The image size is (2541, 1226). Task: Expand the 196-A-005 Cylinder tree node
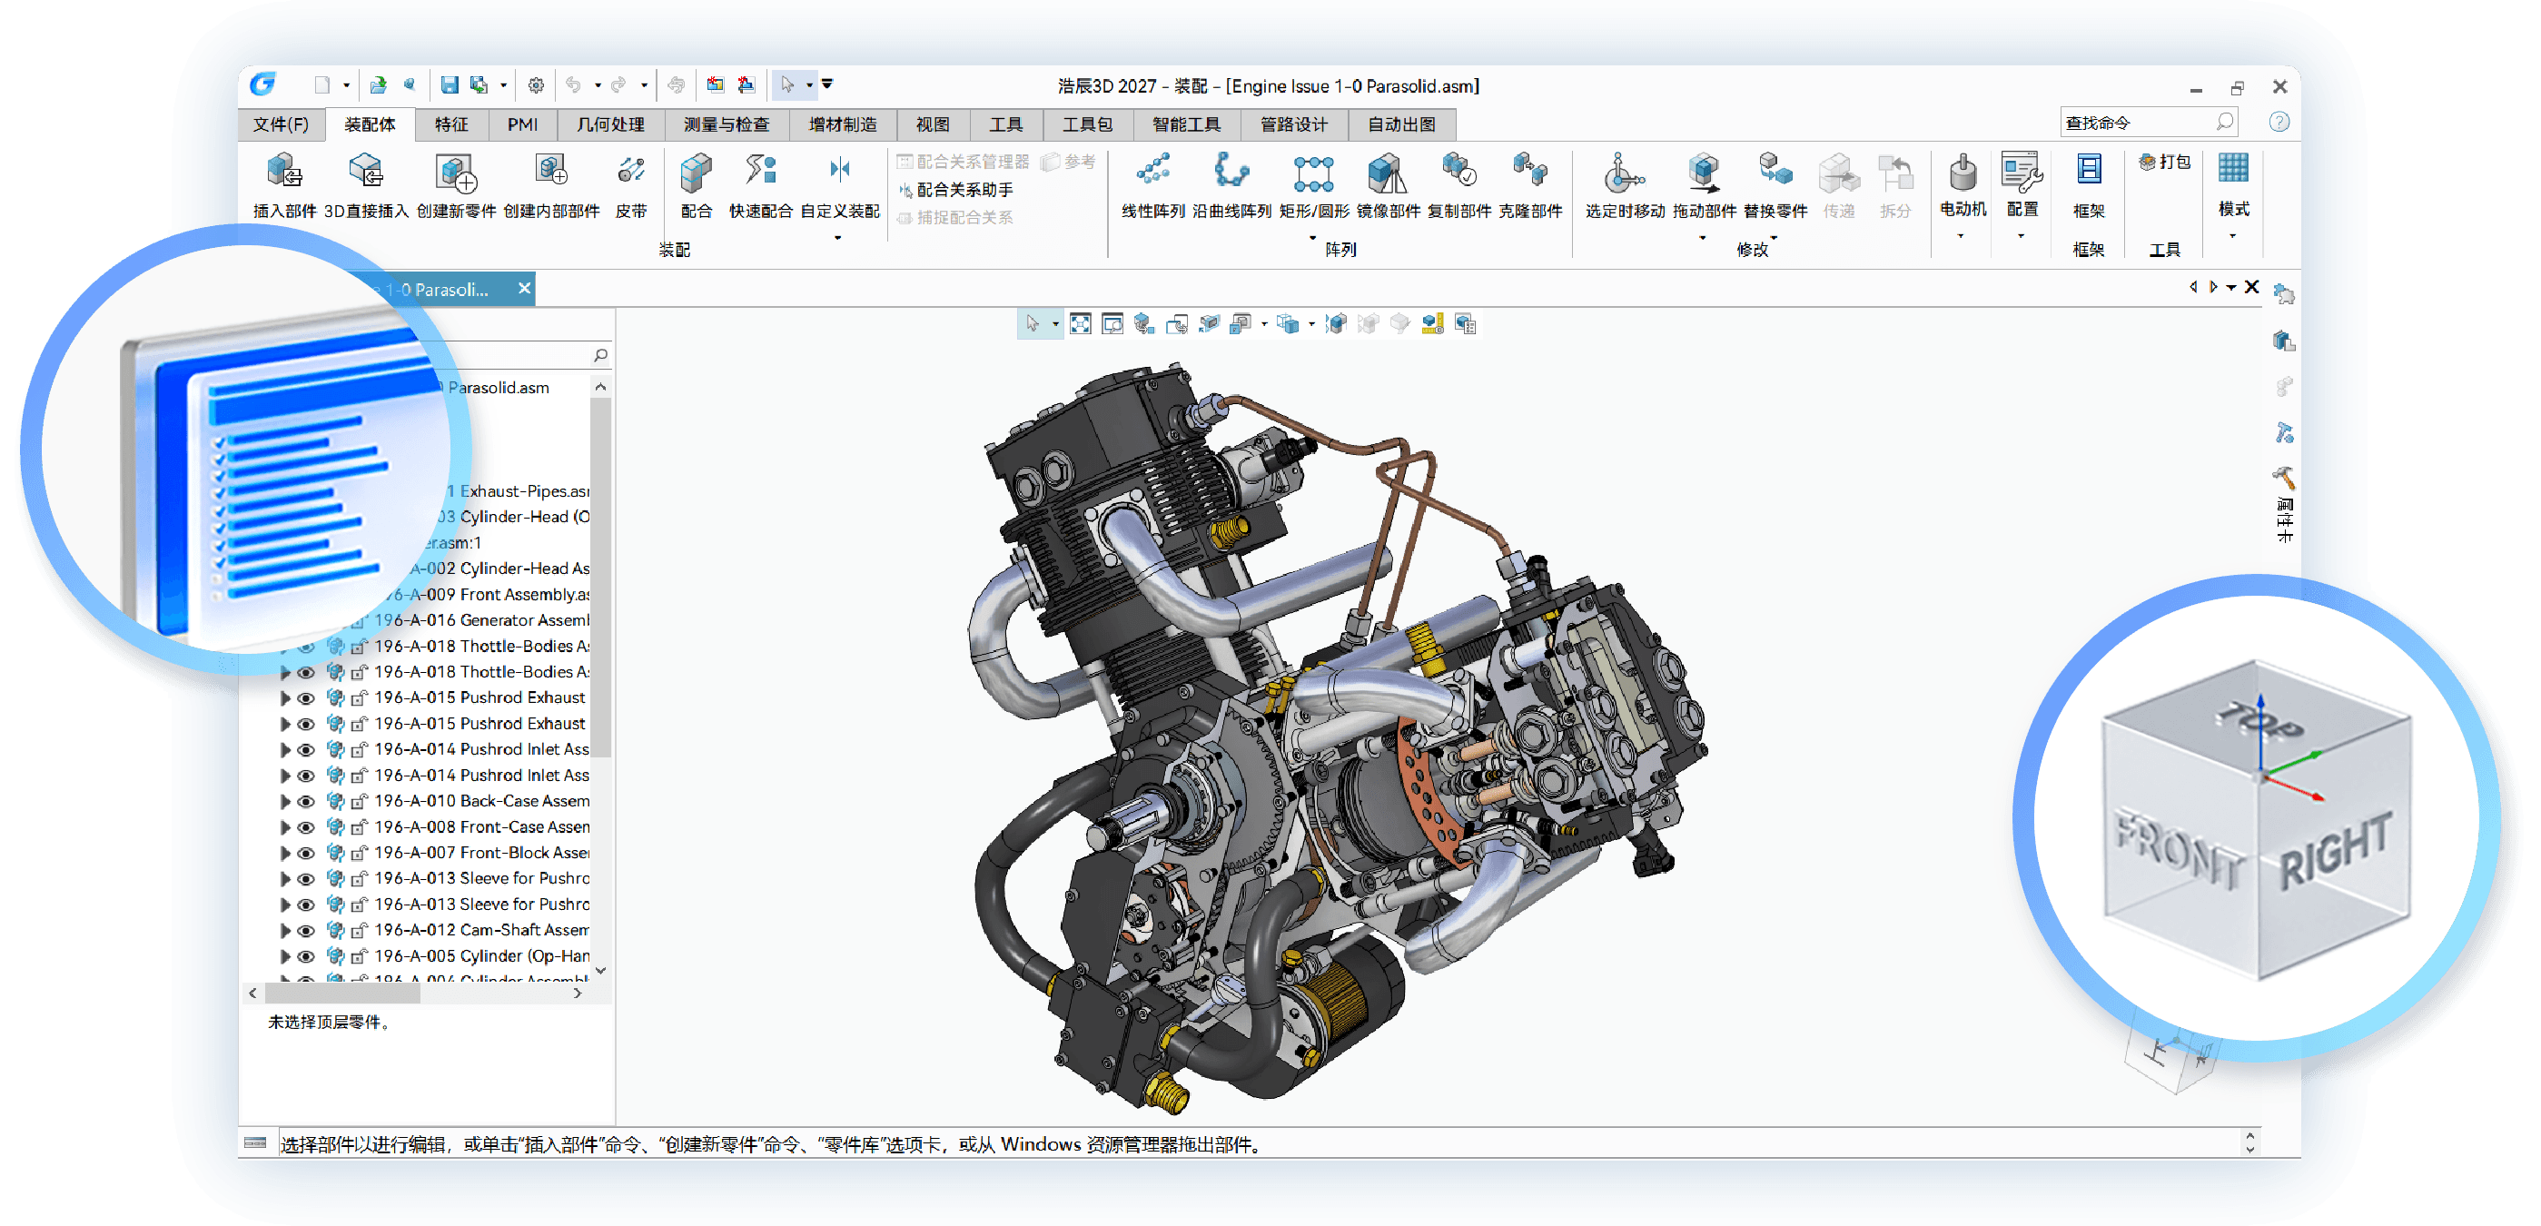pos(285,955)
